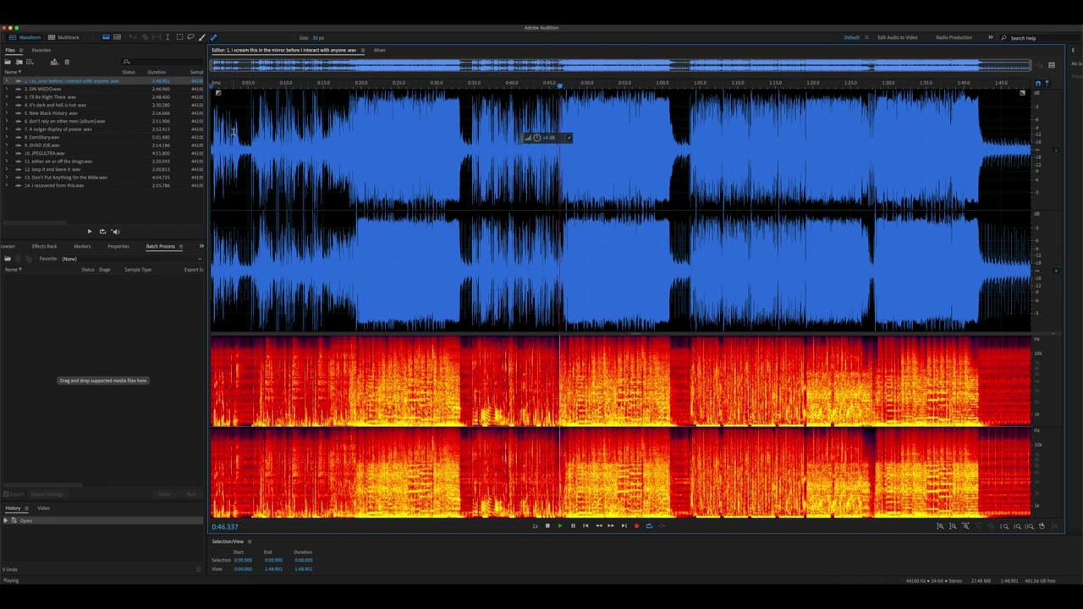The image size is (1083, 609).
Task: Toggle Loop Playback in transport controls
Action: 649,525
